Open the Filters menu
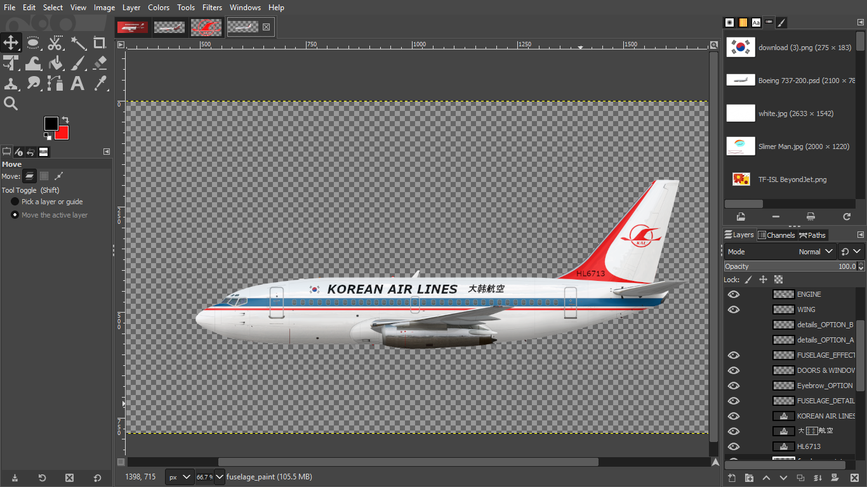The height and width of the screenshot is (487, 867). coord(212,8)
